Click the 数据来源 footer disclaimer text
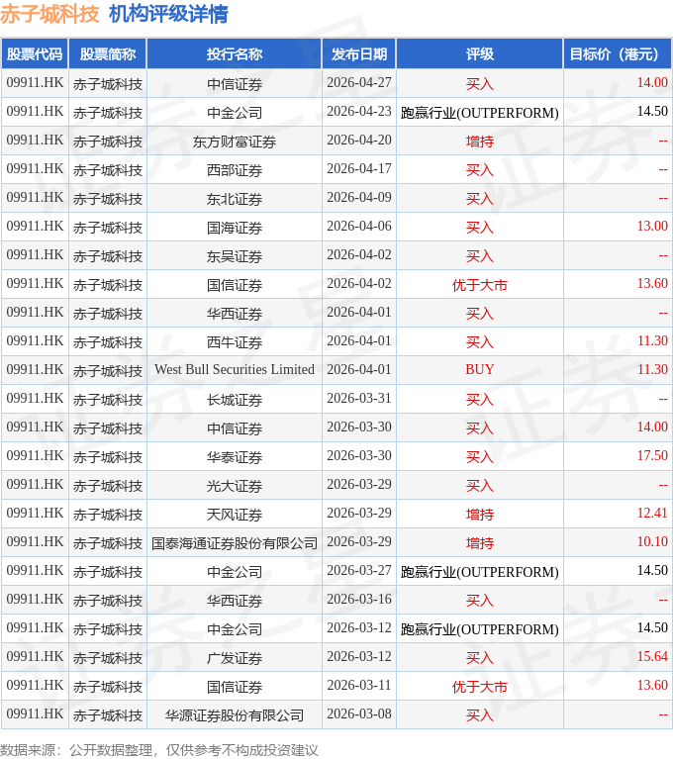 [159, 750]
